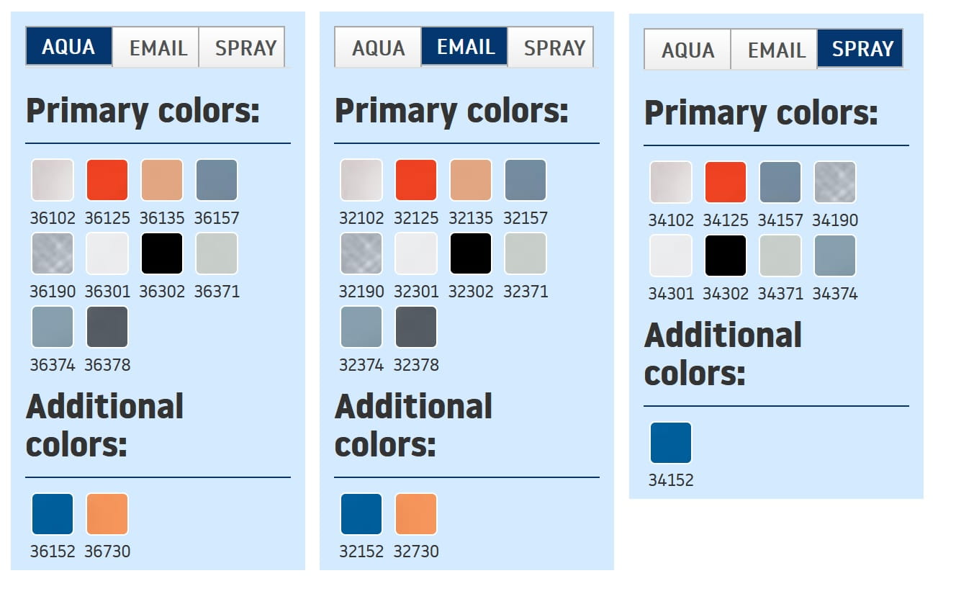Choose the blue additional color 34152
The width and height of the screenshot is (956, 599).
pyautogui.click(x=671, y=443)
